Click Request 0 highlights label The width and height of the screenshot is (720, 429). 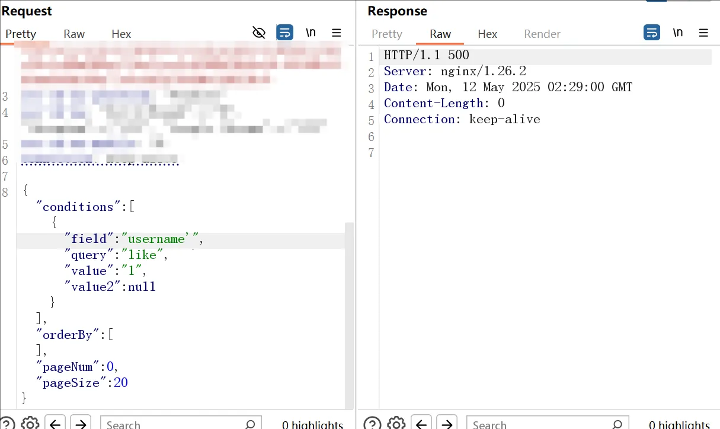[313, 424]
